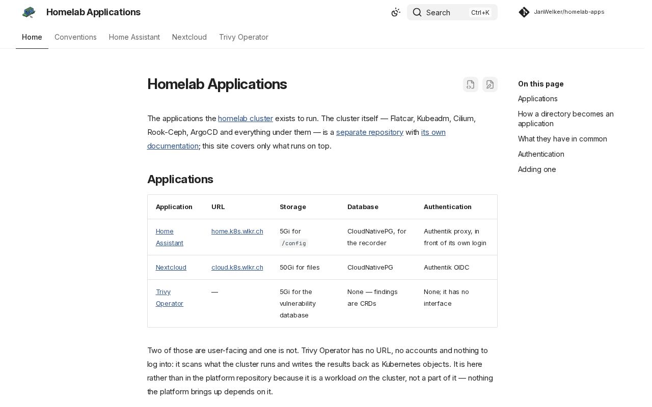Open Nextcloud link in the table

coord(171,268)
